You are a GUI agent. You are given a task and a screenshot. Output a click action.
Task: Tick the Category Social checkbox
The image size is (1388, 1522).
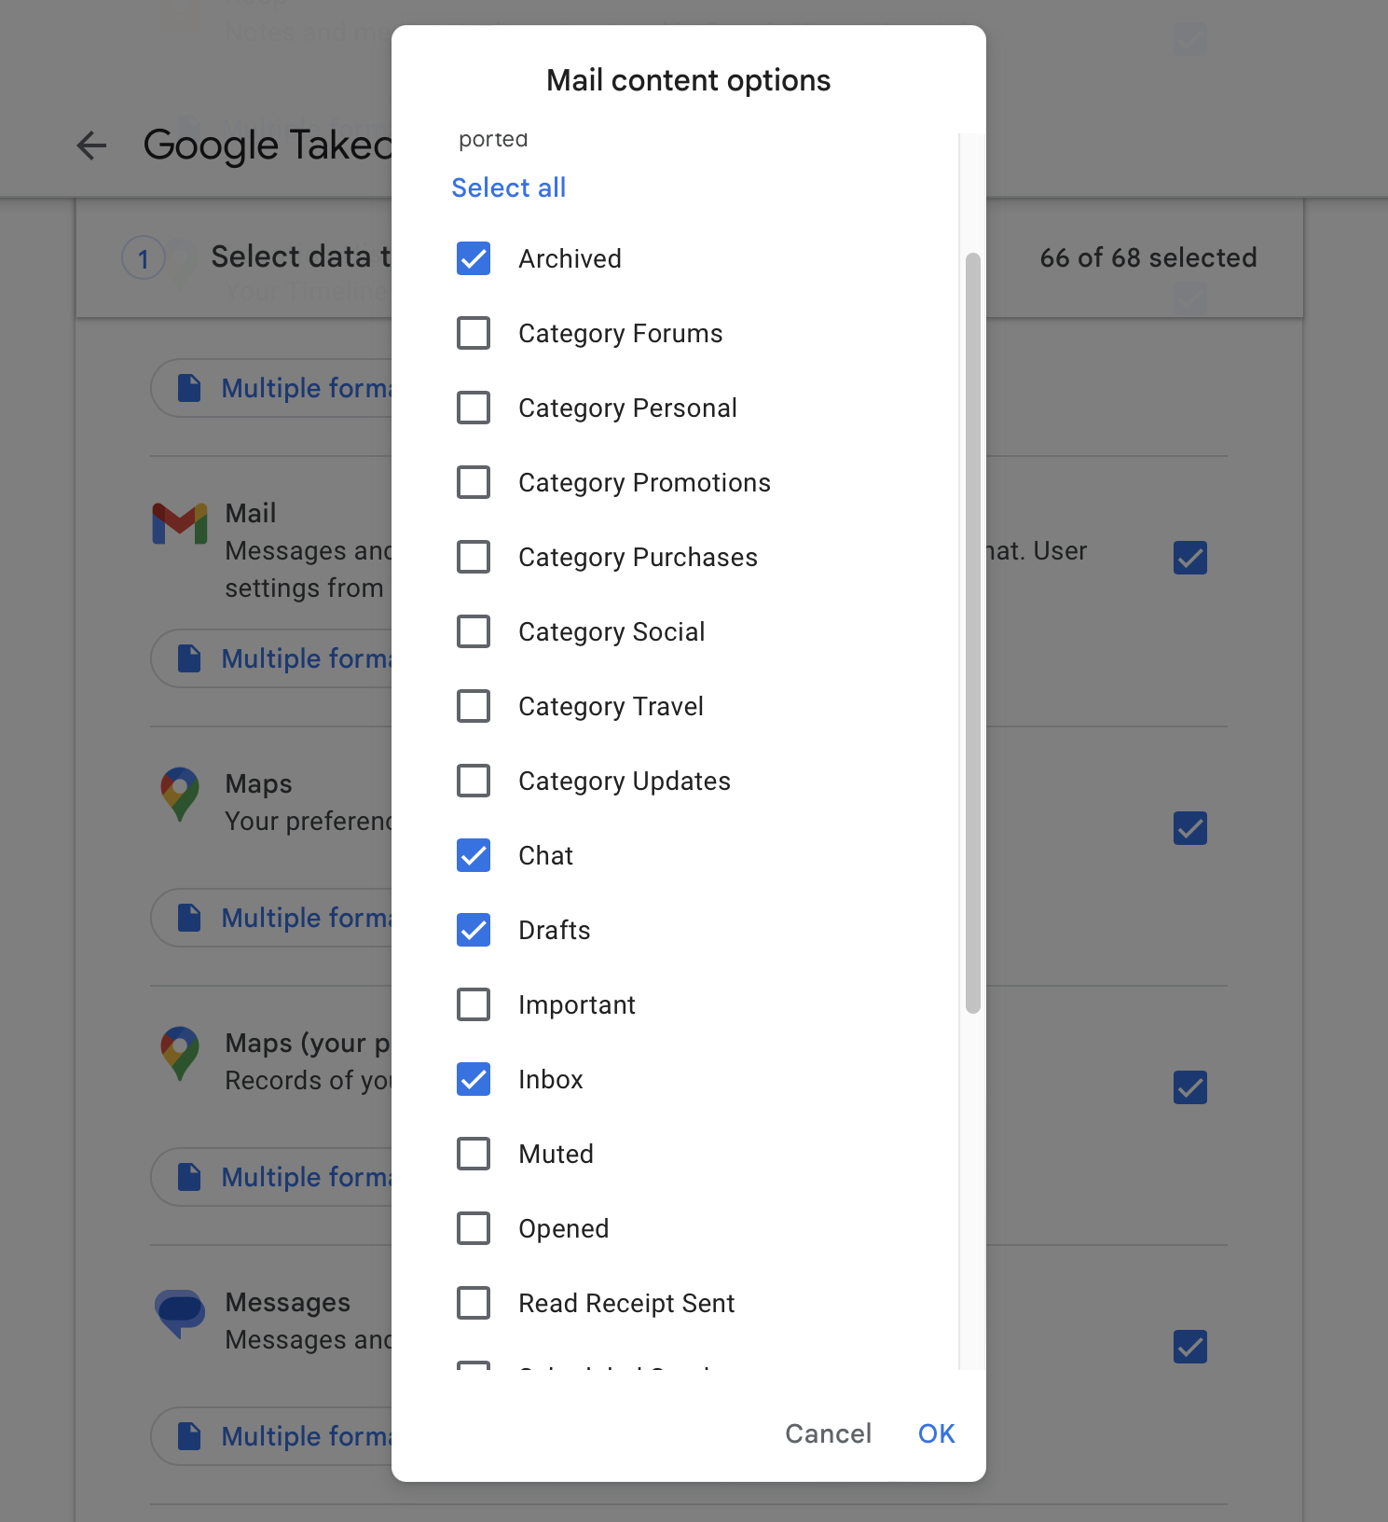click(474, 631)
